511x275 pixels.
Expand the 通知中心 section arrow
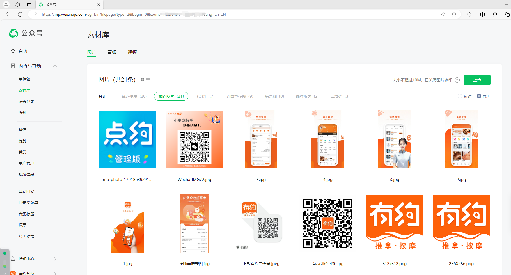tap(55, 259)
